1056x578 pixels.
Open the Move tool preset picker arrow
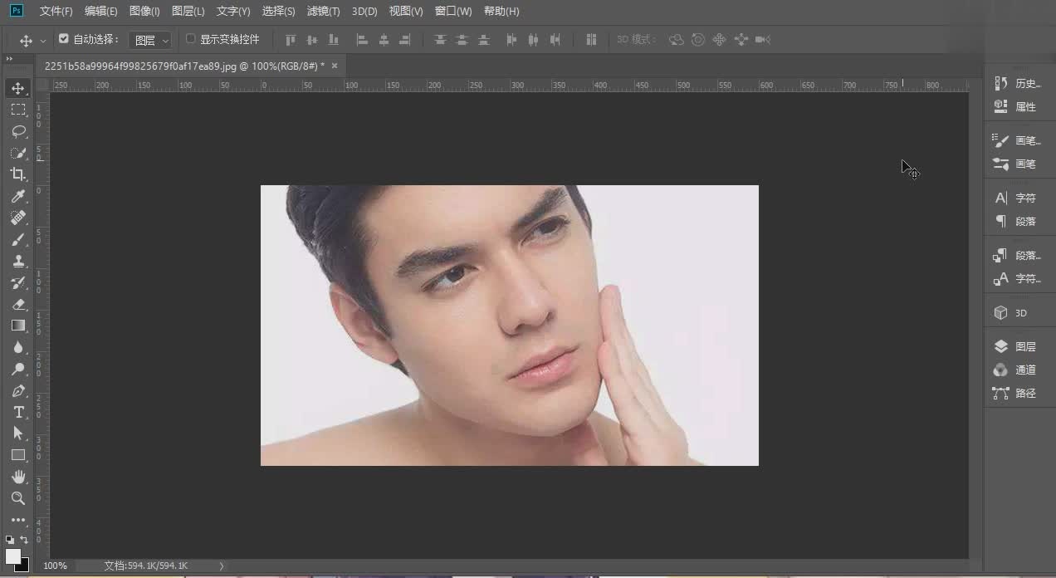43,40
